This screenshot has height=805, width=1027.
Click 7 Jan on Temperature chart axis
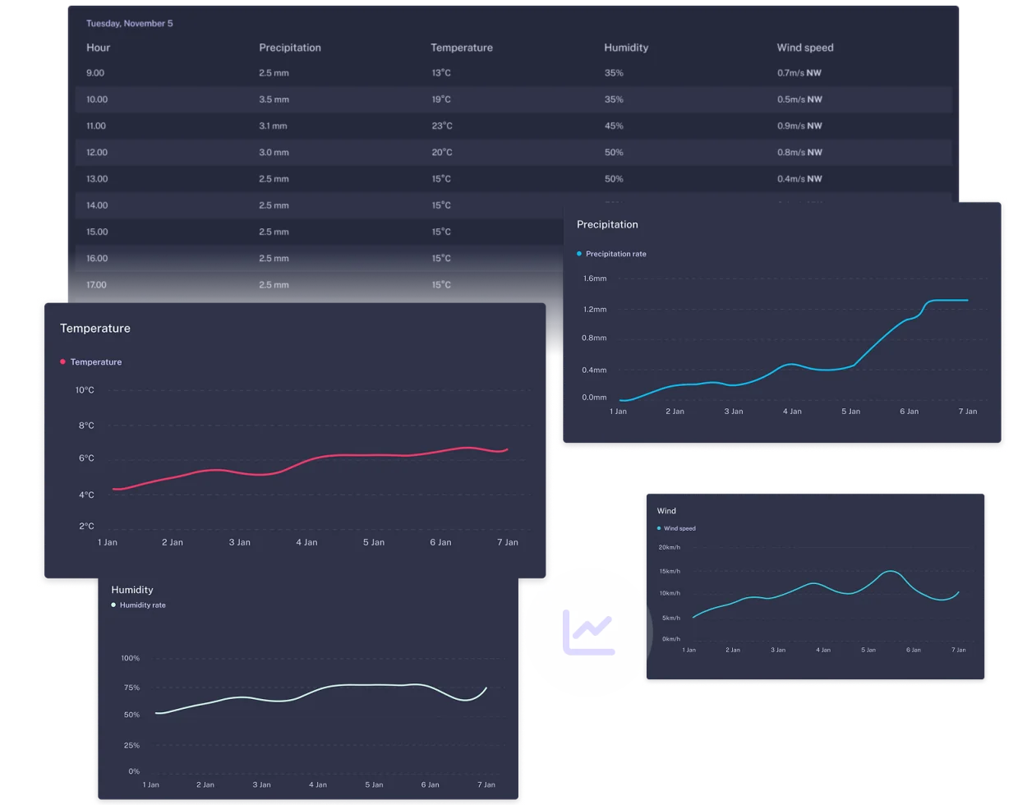pos(508,542)
